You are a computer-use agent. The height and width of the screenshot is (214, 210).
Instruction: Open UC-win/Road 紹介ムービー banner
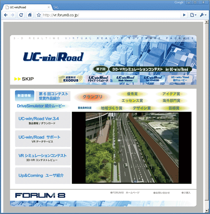(180, 79)
